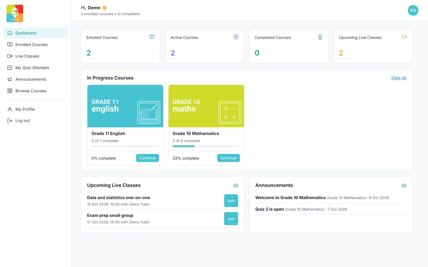Image resolution: width=428 pixels, height=267 pixels.
Task: Open the Grade 10 maths banner thumbnail
Action: click(206, 106)
